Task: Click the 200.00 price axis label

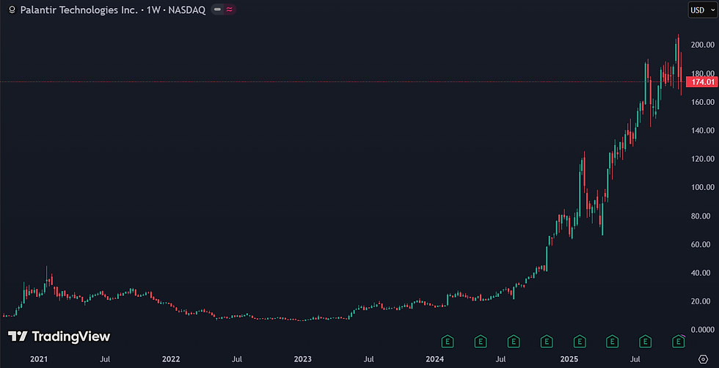Action: [x=703, y=45]
